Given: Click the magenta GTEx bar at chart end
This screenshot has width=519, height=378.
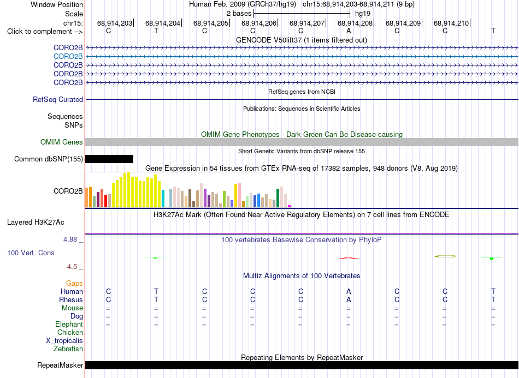Looking at the screenshot, I should (290, 206).
